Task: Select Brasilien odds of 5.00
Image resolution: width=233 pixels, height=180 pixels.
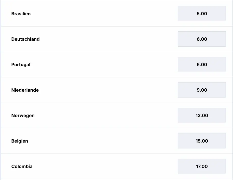Action: (202, 13)
